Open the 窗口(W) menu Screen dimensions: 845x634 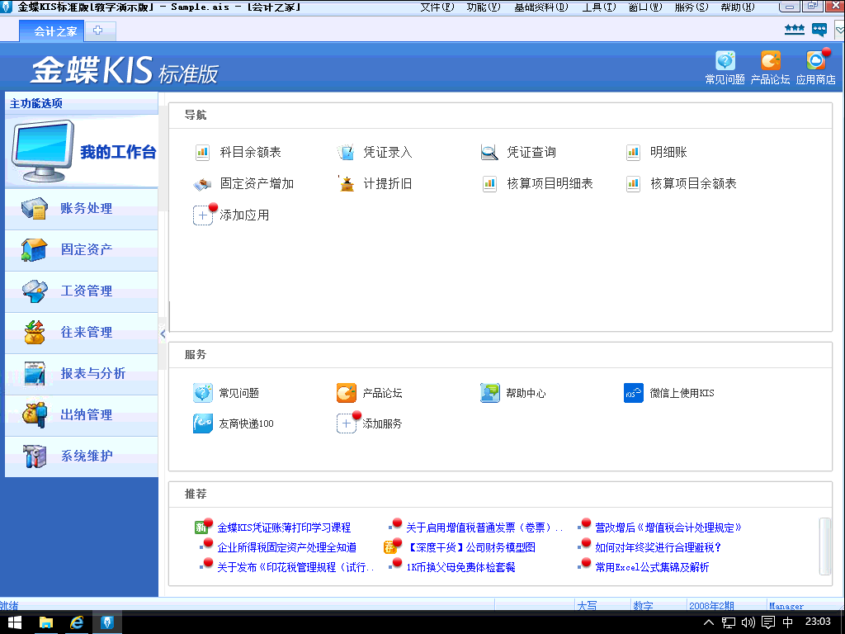point(645,7)
